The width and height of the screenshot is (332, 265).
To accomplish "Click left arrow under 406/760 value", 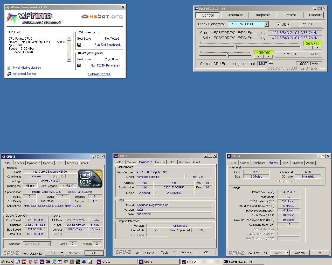I will (x=259, y=56).
